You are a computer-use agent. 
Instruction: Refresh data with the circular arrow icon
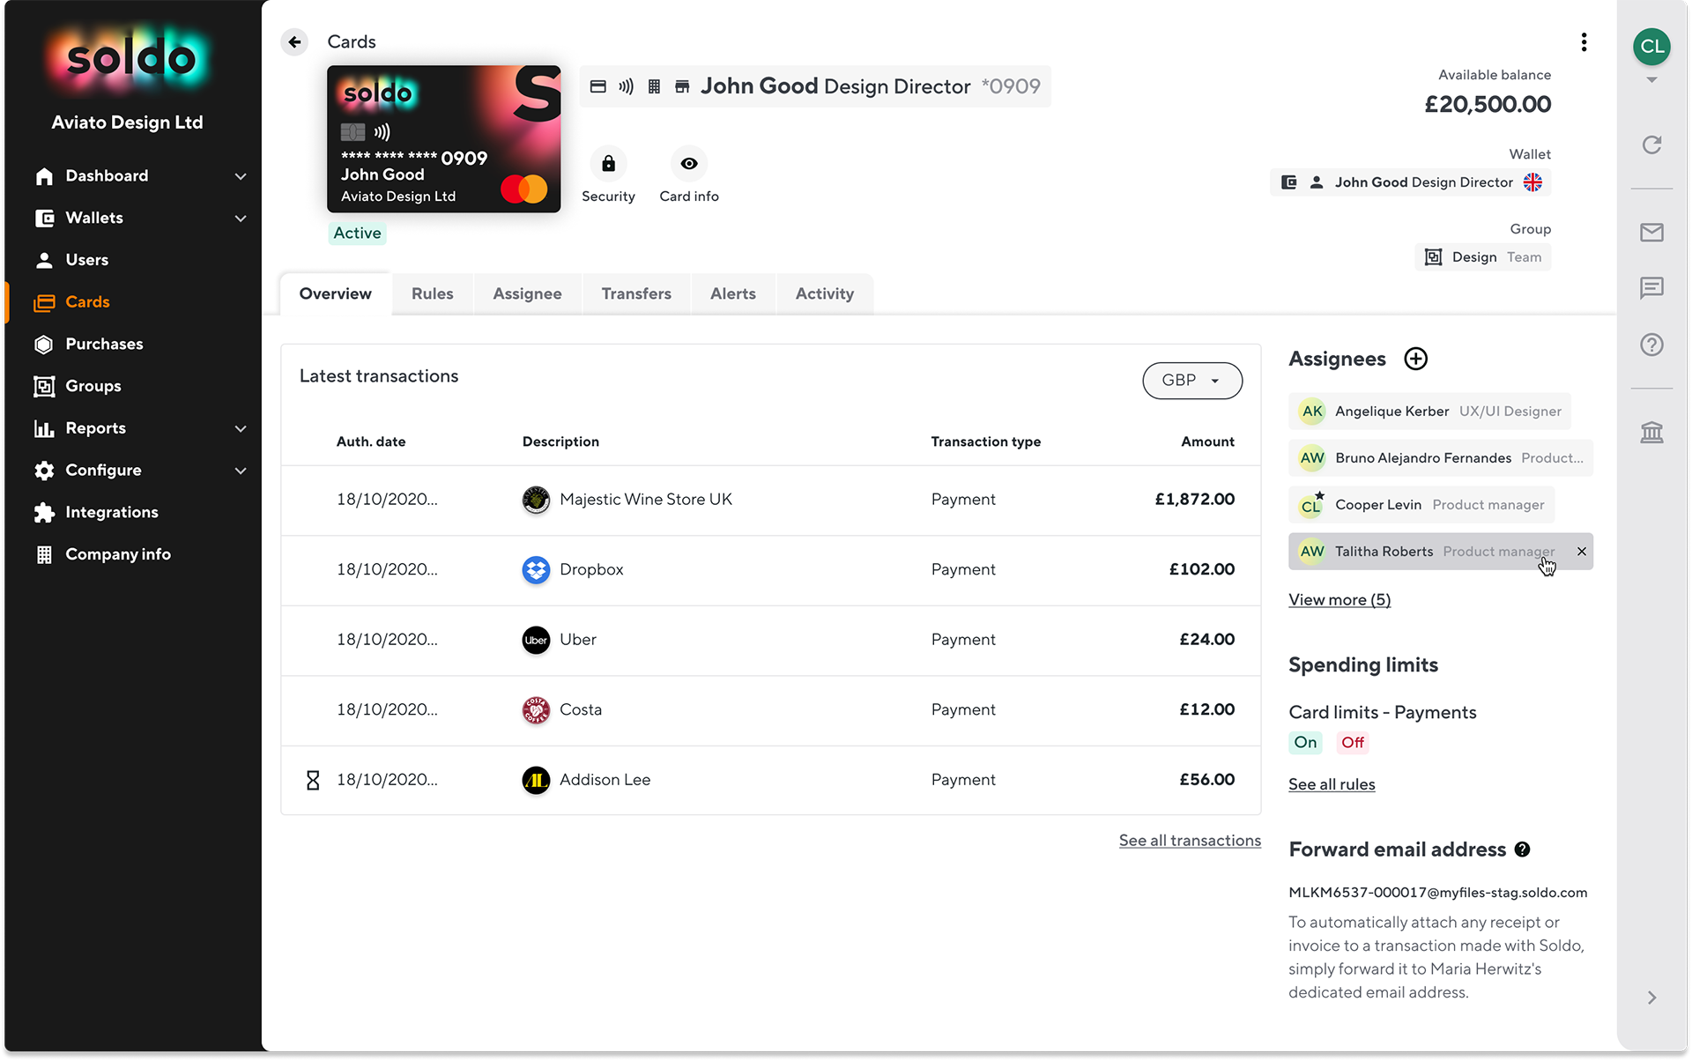[1651, 145]
